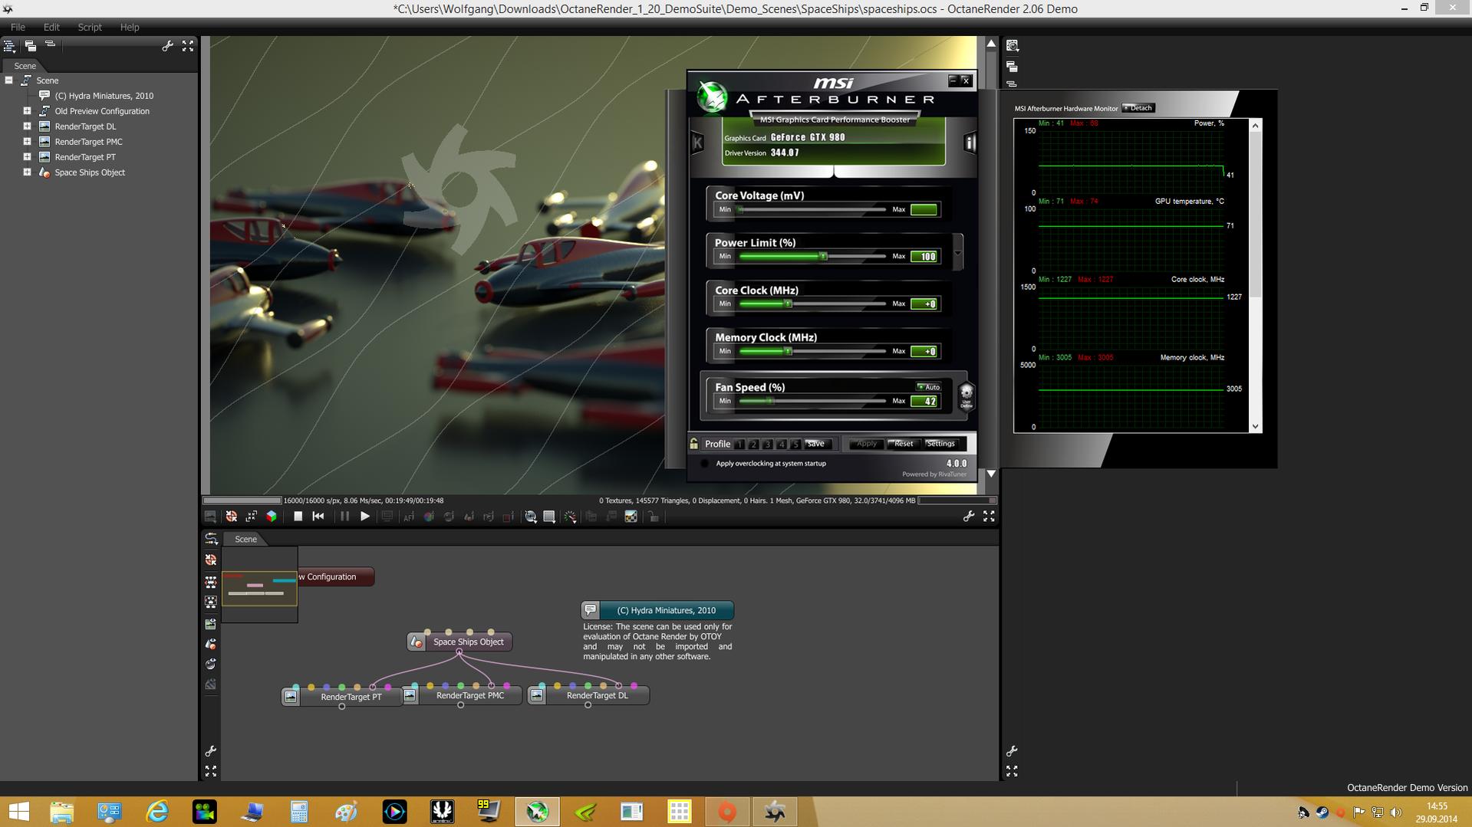This screenshot has width=1472, height=827.
Task: Click the Memory Clock slider handle
Action: click(788, 351)
